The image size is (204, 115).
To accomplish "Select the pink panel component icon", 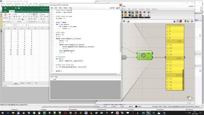I will [136, 12].
